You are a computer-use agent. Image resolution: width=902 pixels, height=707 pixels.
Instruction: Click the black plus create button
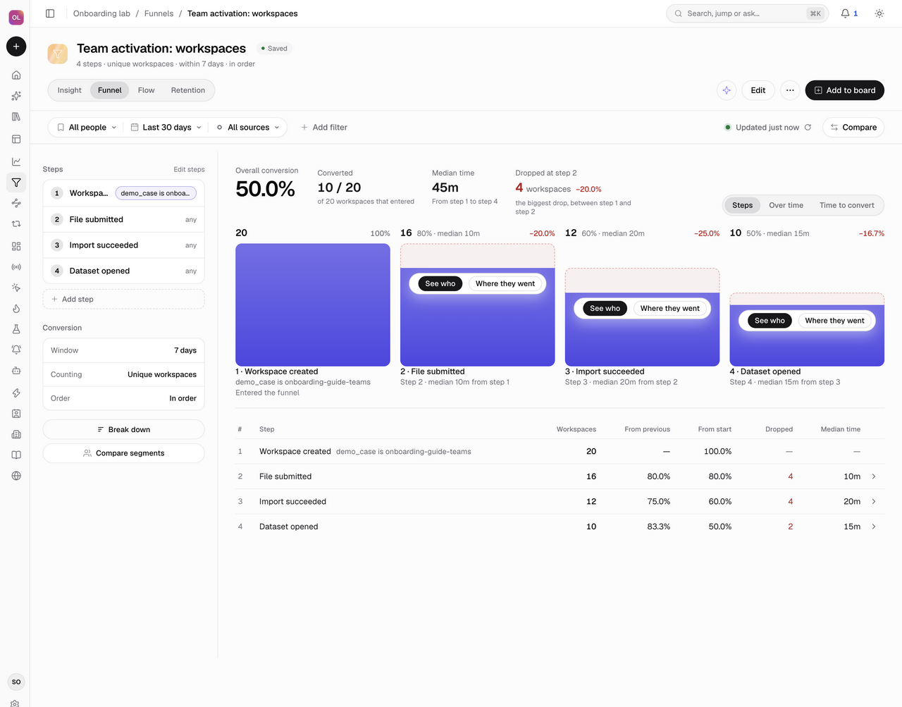tap(16, 47)
